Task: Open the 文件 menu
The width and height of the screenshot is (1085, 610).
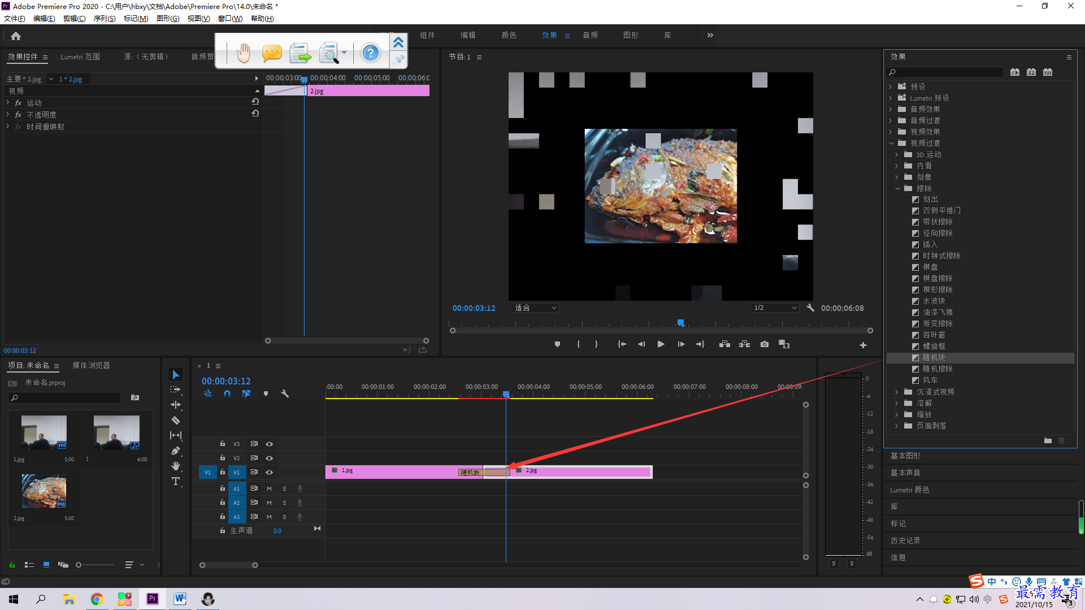Action: 15,19
